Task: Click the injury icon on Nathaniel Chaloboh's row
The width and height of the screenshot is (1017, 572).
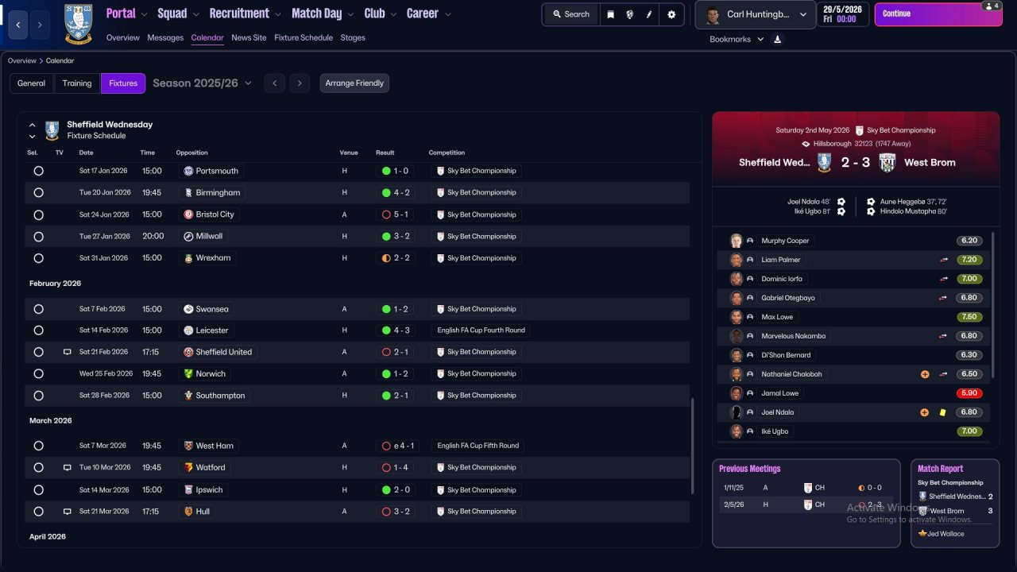Action: click(x=925, y=374)
